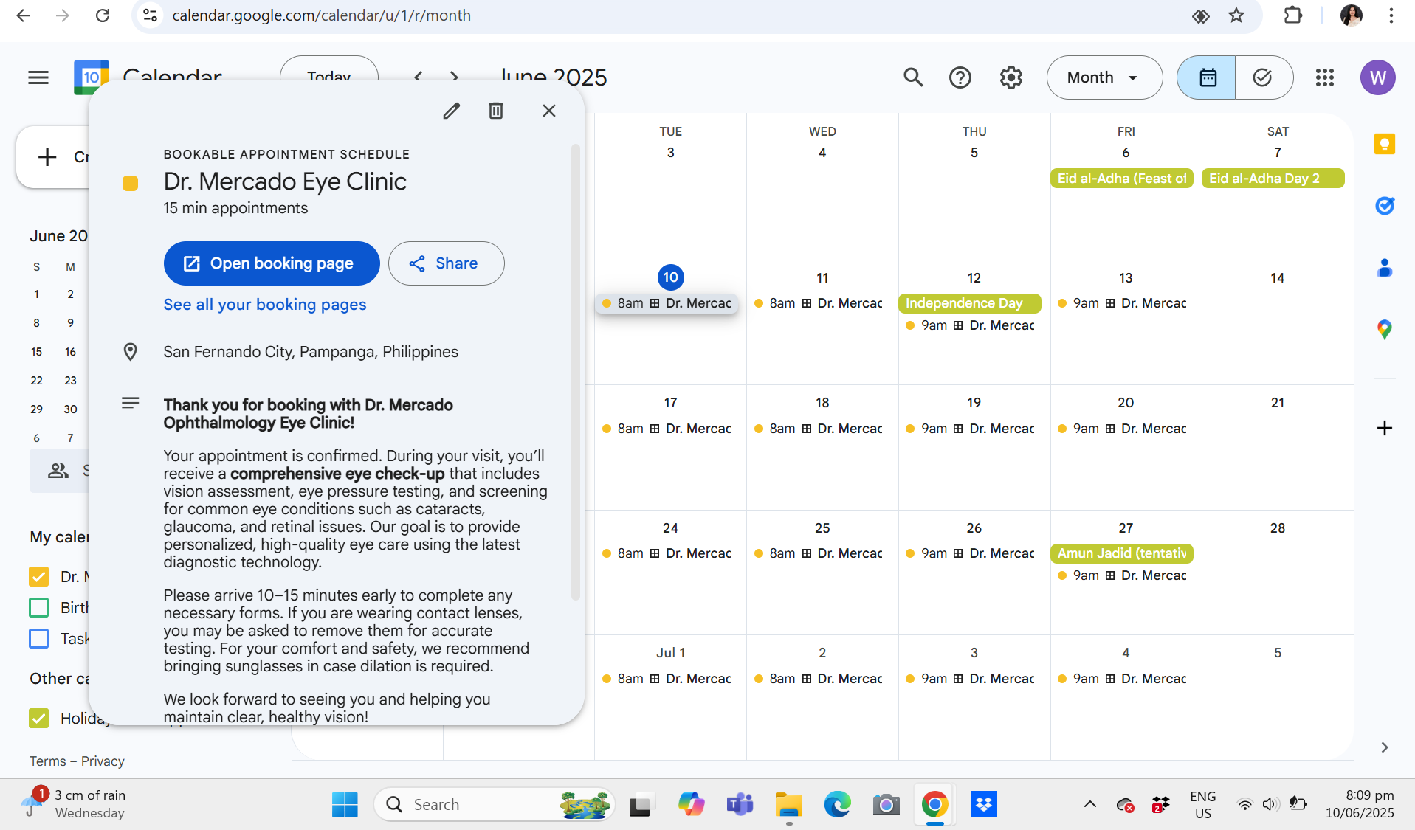Switch to Calendar view toggle
The height and width of the screenshot is (830, 1415).
1207,77
